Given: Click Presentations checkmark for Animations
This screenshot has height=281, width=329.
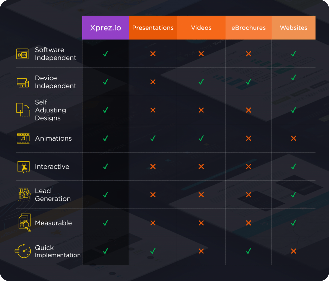Looking at the screenshot, I should [x=153, y=138].
